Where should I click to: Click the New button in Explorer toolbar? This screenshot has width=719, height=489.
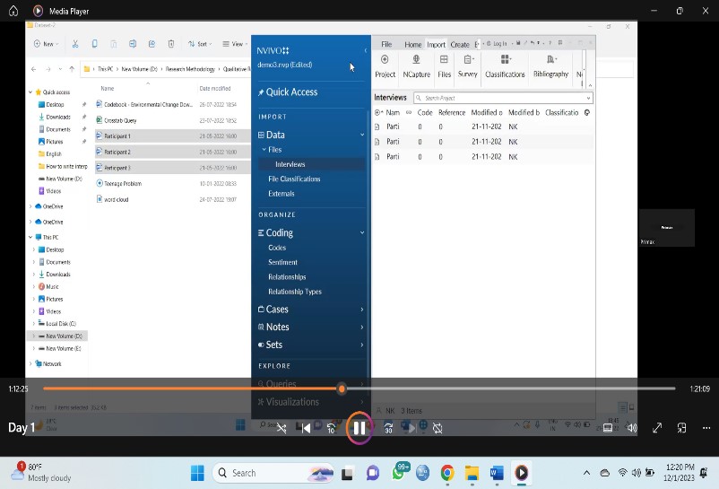(46, 44)
